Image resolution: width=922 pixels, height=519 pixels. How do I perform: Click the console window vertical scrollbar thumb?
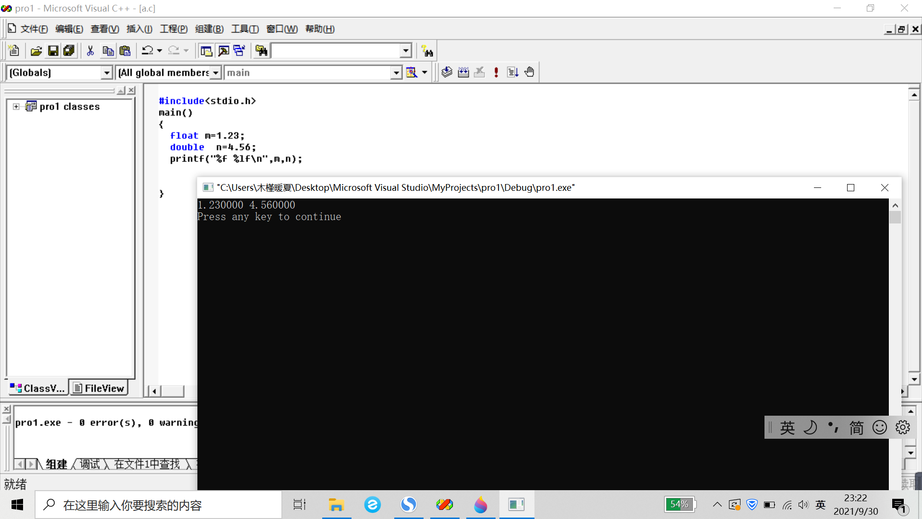point(895,217)
